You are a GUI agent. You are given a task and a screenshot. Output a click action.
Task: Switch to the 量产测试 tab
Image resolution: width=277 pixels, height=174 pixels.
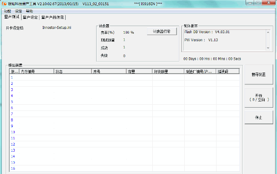click(x=12, y=17)
